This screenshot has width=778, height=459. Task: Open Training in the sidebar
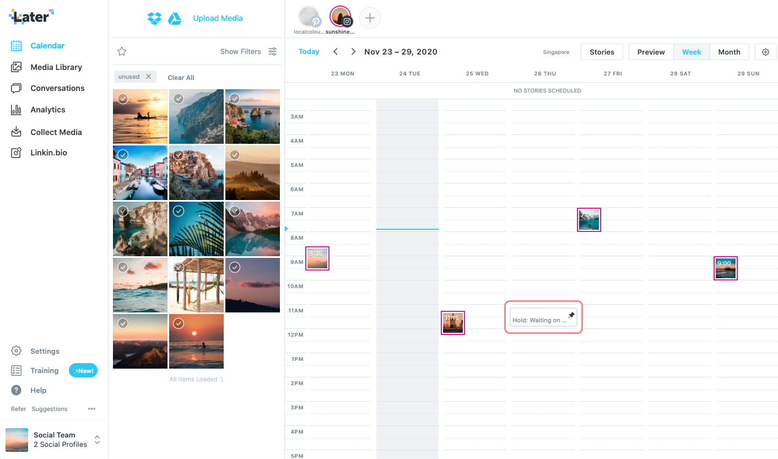click(x=44, y=371)
